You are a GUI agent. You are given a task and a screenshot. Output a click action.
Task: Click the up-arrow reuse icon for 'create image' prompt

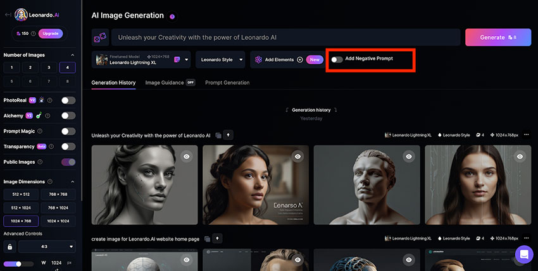(x=217, y=239)
